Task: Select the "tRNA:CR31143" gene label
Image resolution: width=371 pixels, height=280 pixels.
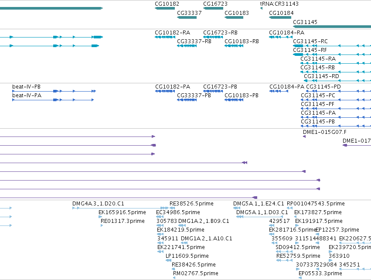Action: click(279, 4)
